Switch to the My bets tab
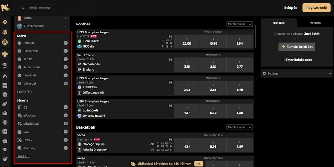This screenshot has width=334, height=167. click(315, 23)
